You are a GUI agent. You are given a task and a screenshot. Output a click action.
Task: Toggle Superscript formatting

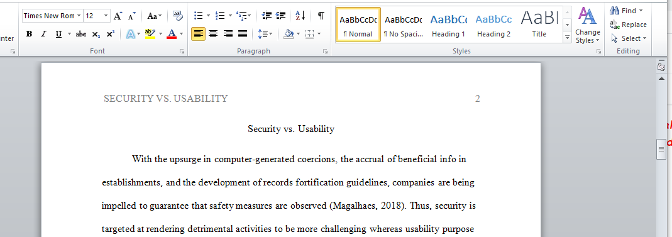point(110,34)
